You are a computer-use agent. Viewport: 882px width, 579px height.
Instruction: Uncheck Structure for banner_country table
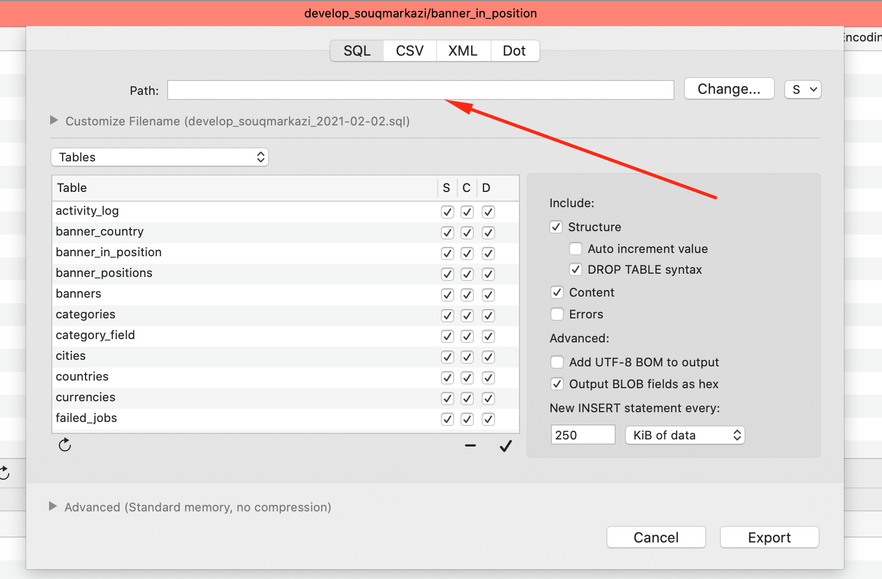click(x=447, y=232)
